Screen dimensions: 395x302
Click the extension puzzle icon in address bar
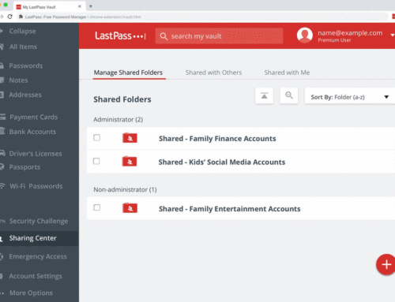[x=21, y=17]
